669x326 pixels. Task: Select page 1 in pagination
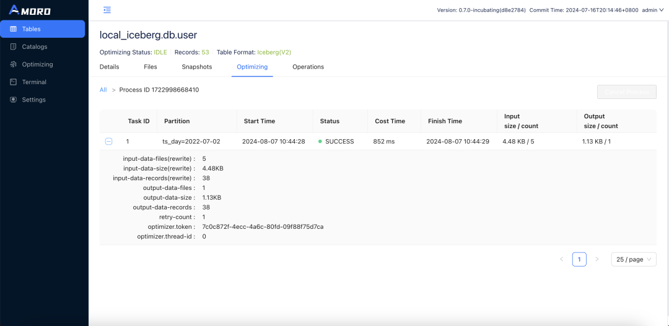pos(579,259)
